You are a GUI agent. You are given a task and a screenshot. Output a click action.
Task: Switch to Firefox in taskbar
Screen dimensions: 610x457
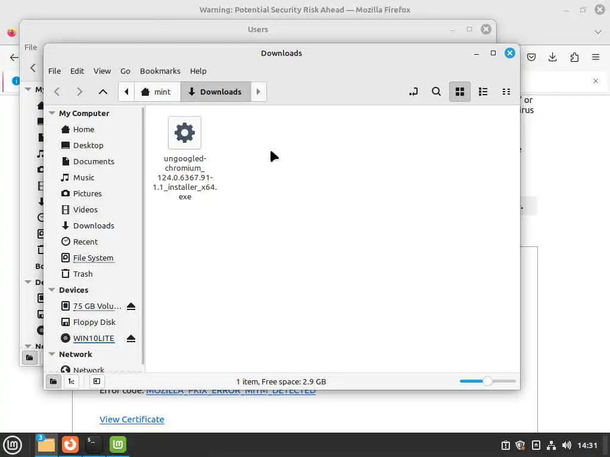tap(70, 445)
